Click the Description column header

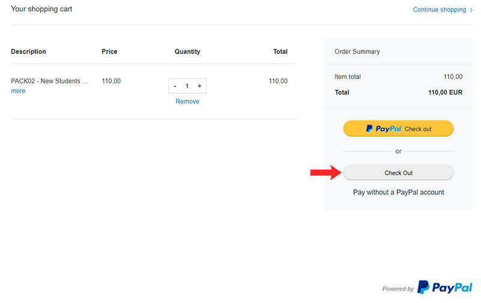28,52
